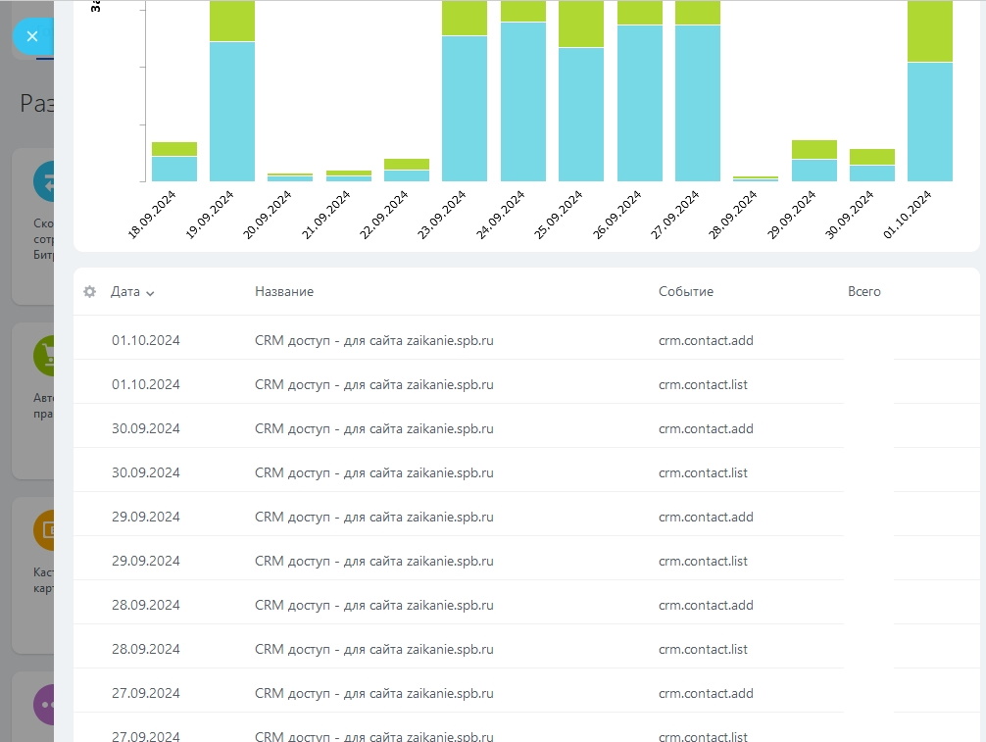The height and width of the screenshot is (742, 986).
Task: Click the Событие column header
Action: [686, 292]
